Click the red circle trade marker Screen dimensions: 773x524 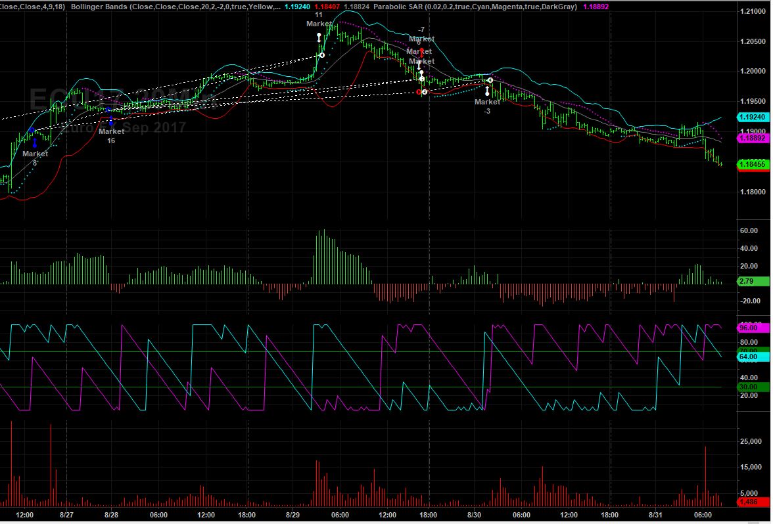click(419, 92)
